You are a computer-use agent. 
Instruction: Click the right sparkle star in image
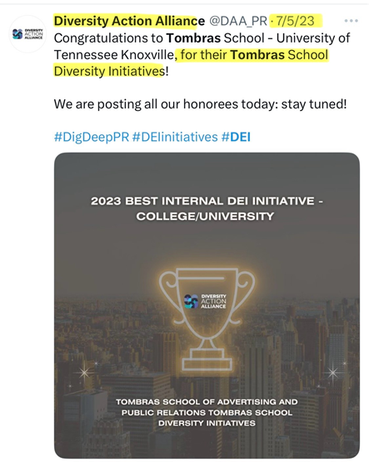coord(333,373)
